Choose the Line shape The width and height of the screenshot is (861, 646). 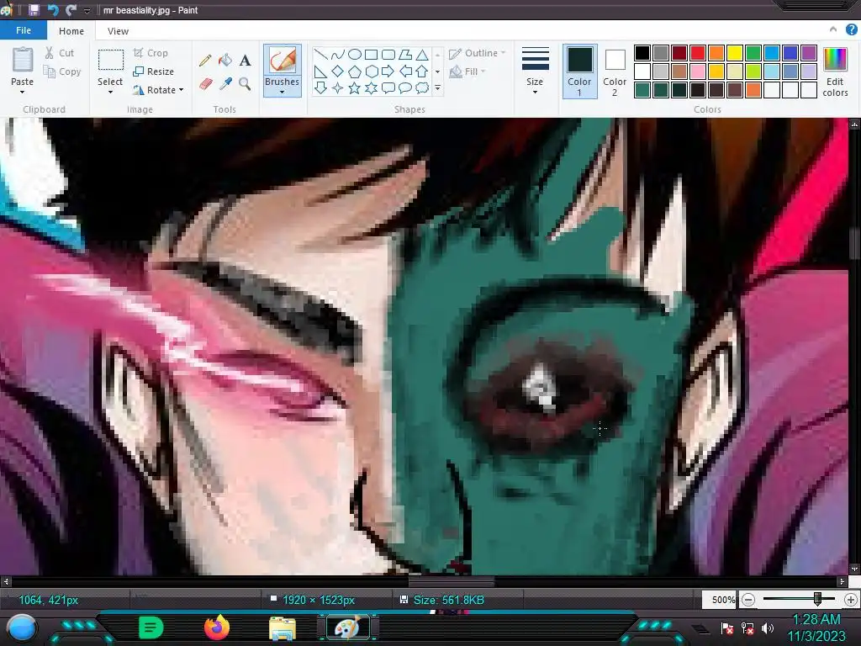[x=320, y=54]
